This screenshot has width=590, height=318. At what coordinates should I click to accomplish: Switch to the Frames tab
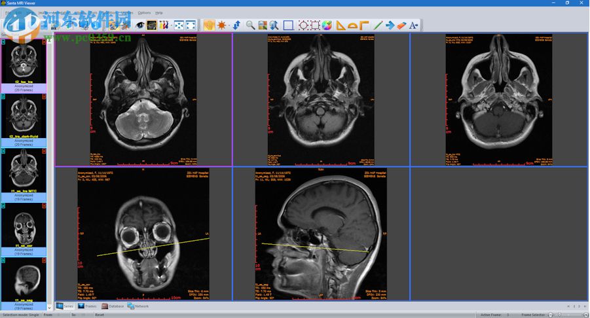click(x=87, y=306)
